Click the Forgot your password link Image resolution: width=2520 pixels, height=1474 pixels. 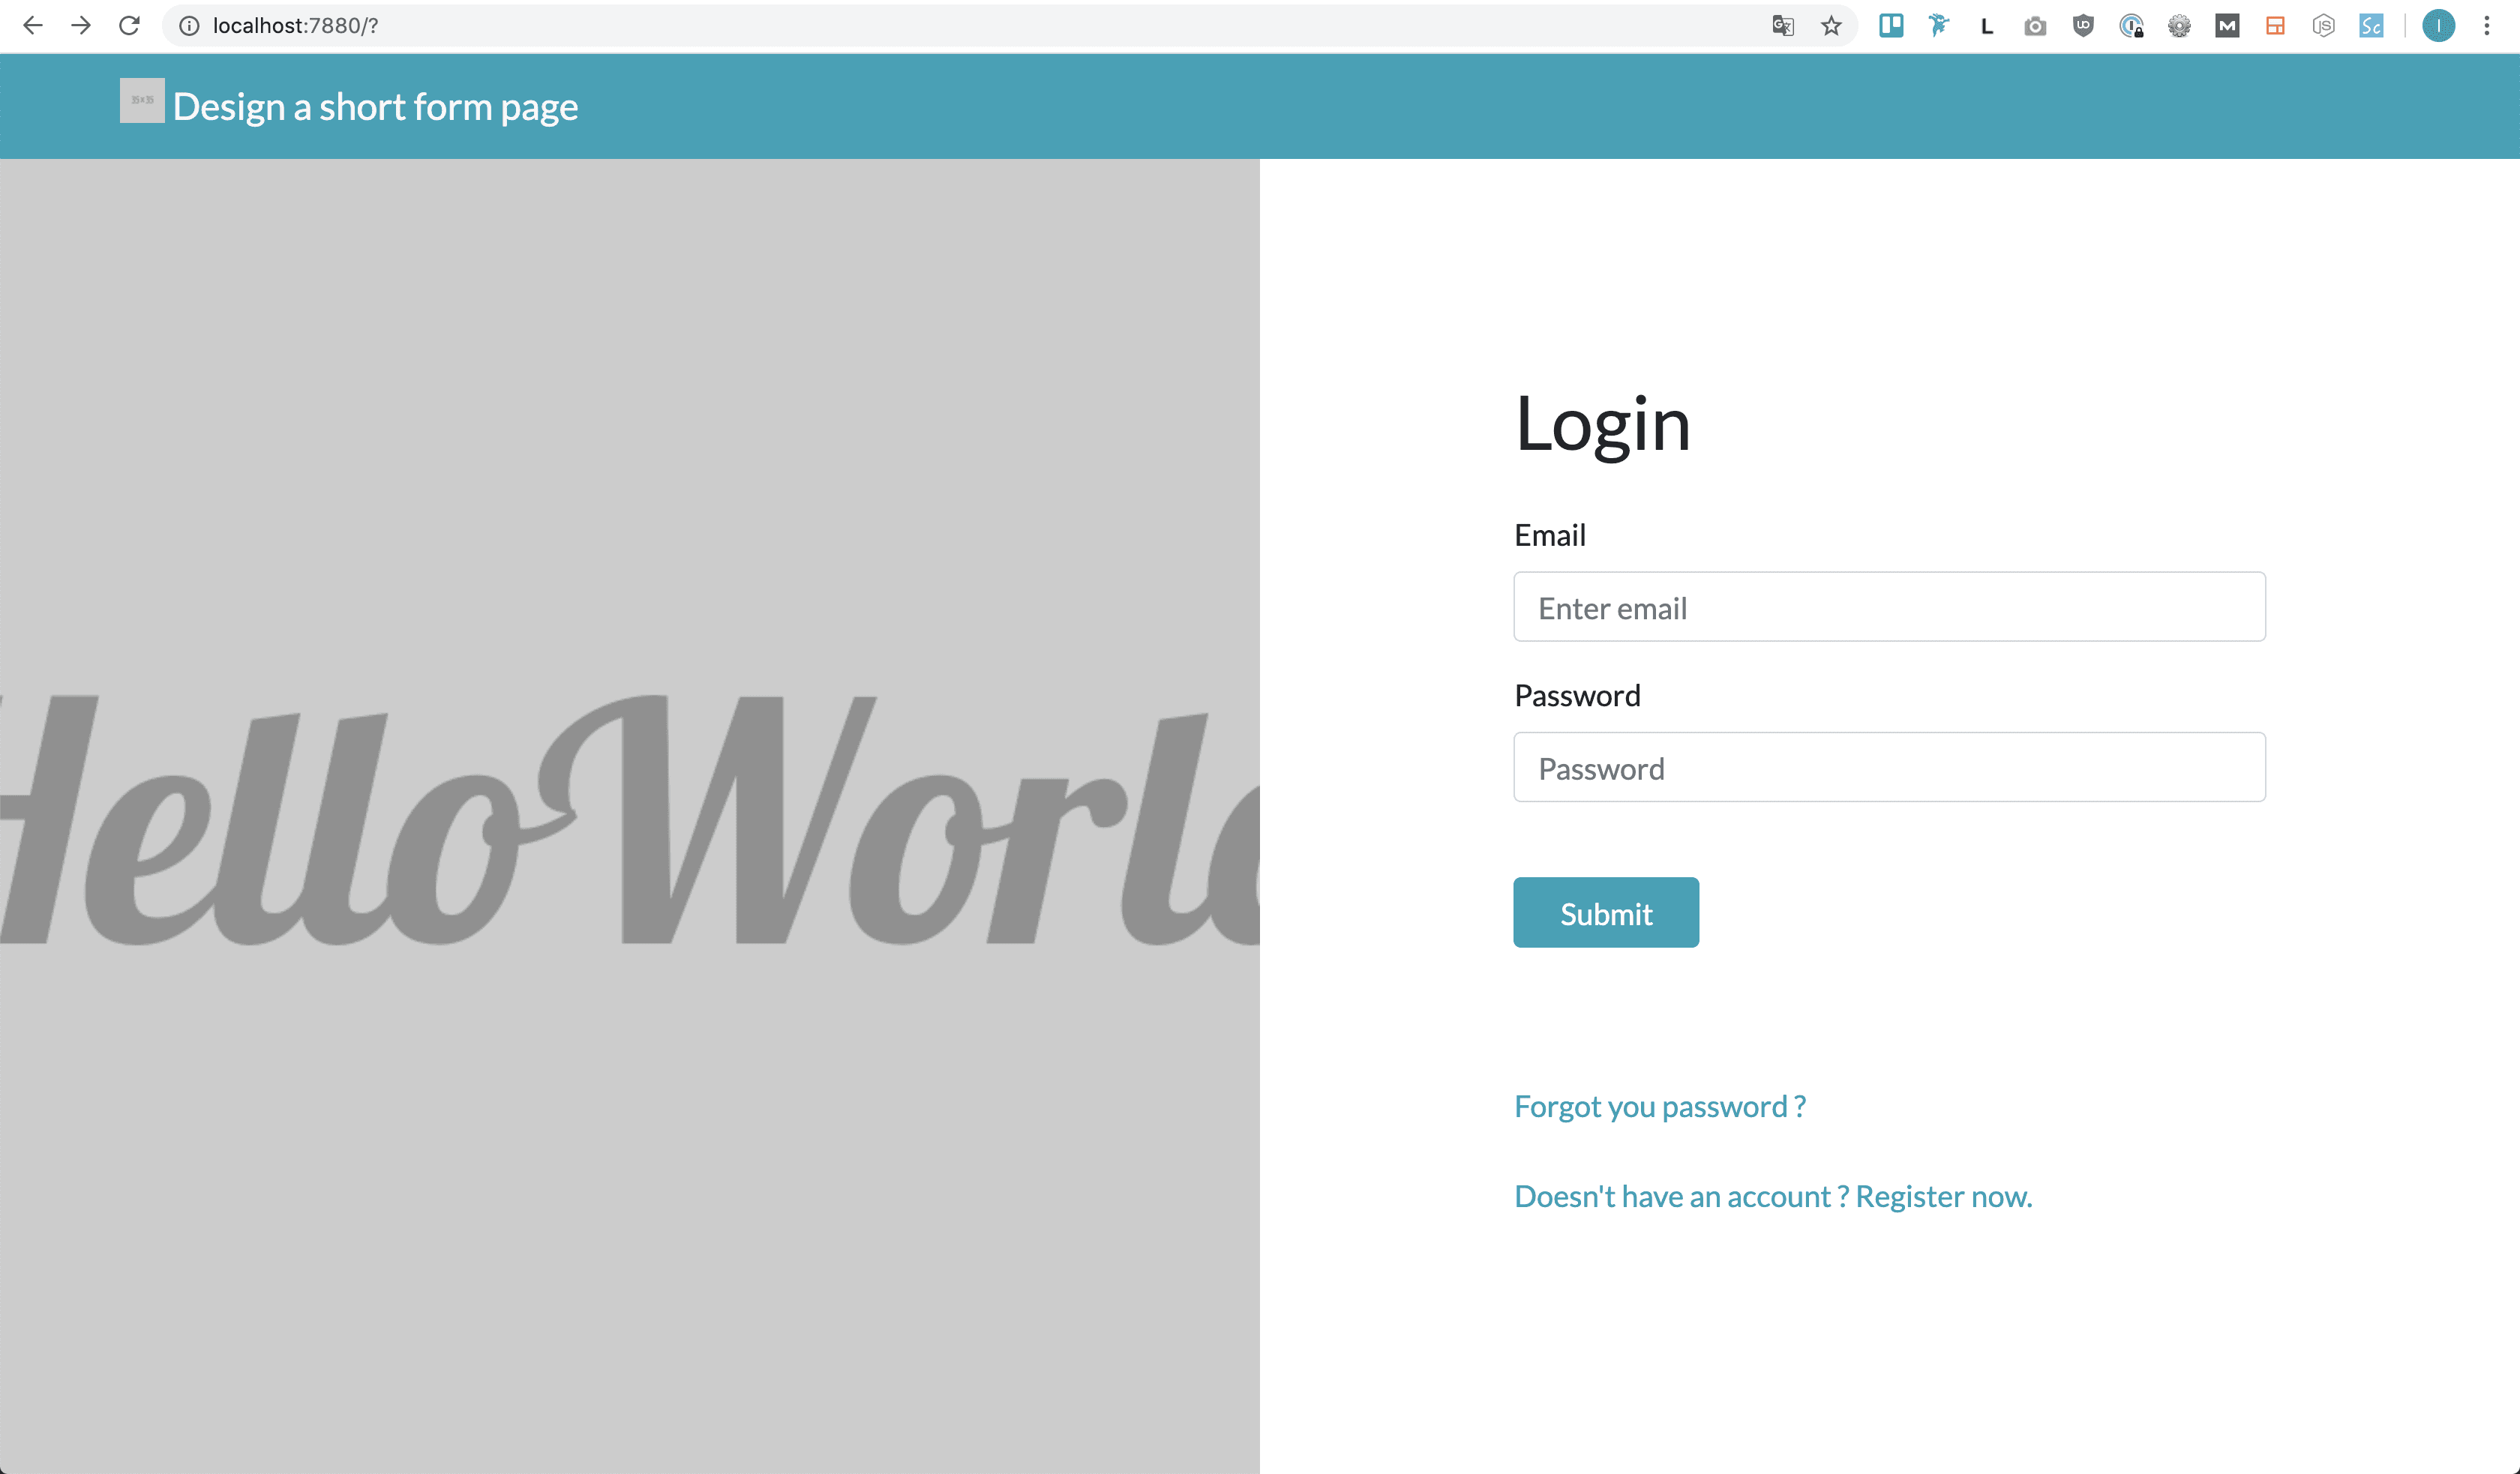1658,1105
